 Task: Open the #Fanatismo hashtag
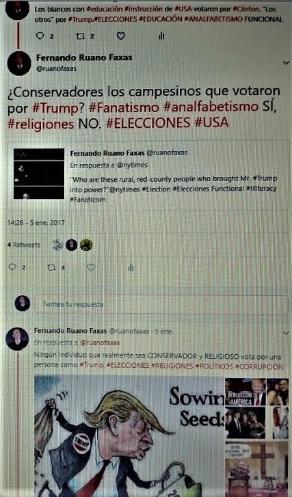[x=124, y=107]
